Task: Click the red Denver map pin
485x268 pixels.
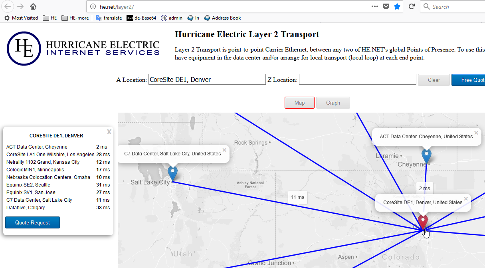Action: pyautogui.click(x=423, y=221)
